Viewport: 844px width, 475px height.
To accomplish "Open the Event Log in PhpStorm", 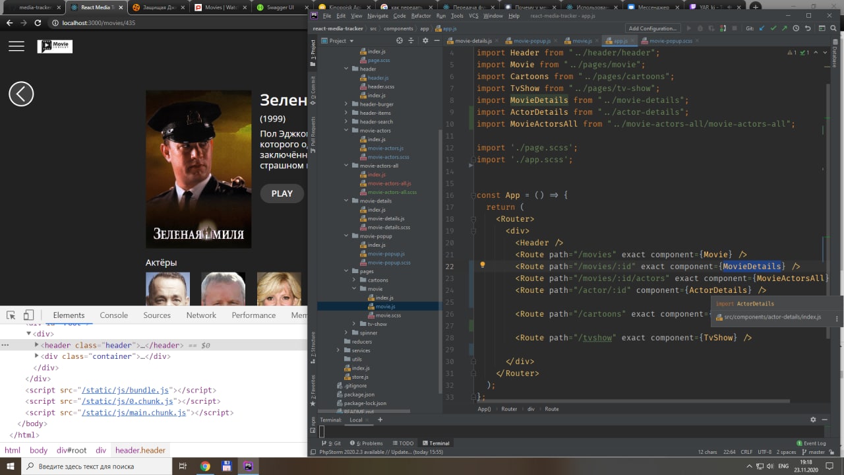I will (x=810, y=443).
